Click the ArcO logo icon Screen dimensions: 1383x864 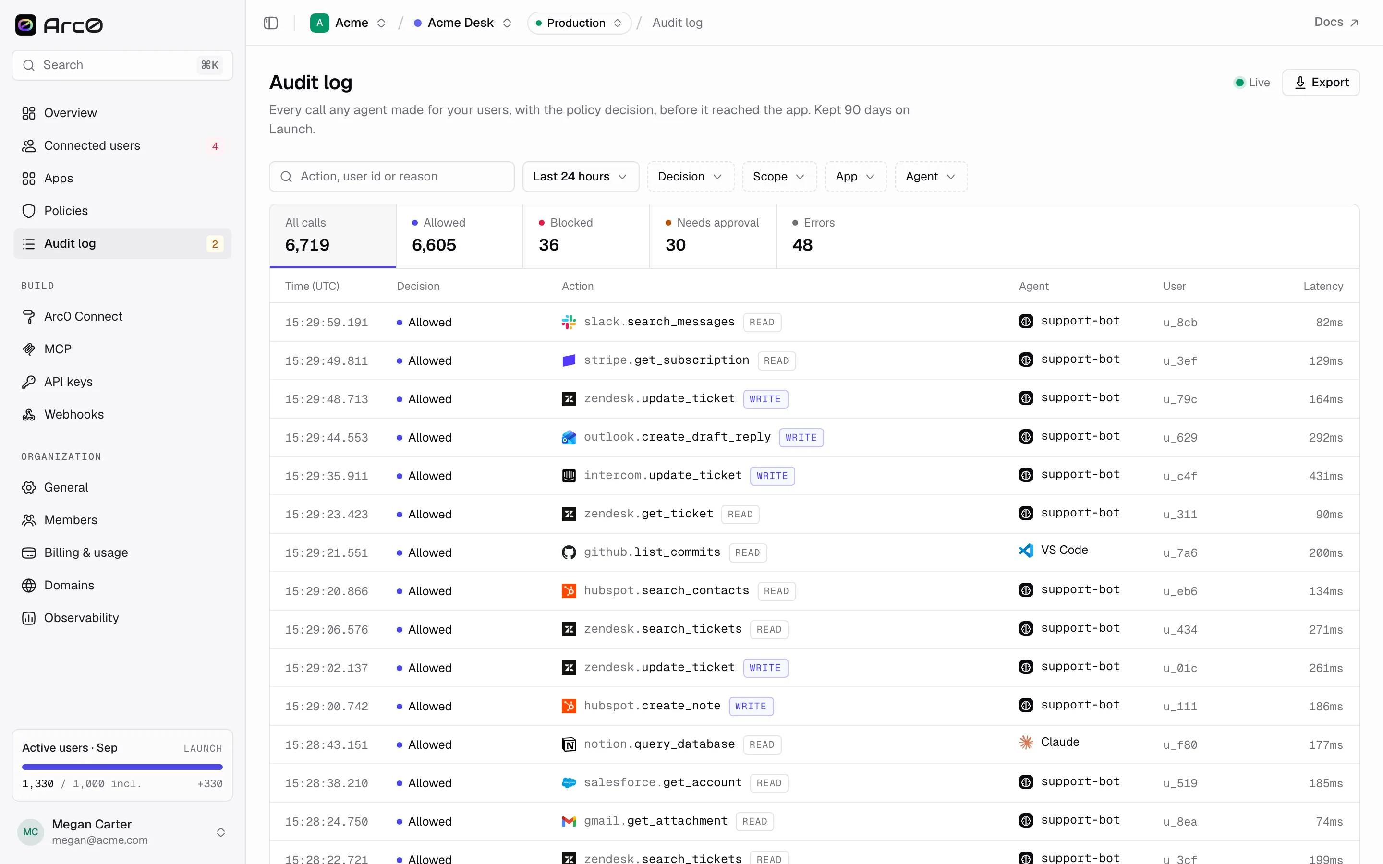[26, 24]
